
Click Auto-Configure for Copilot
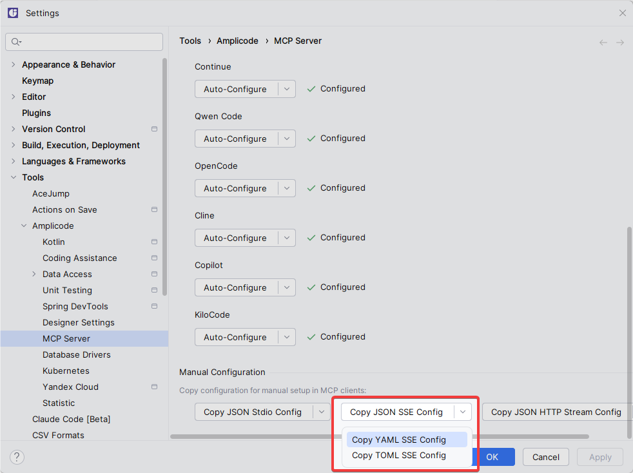pos(236,288)
